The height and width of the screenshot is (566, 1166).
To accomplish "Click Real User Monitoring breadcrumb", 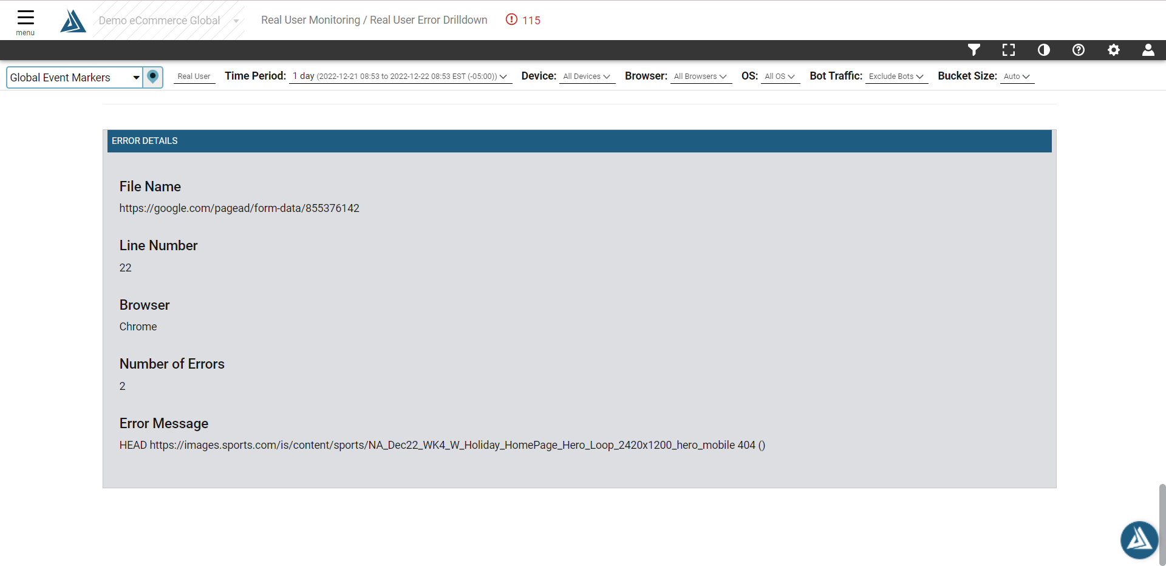I will coord(310,20).
